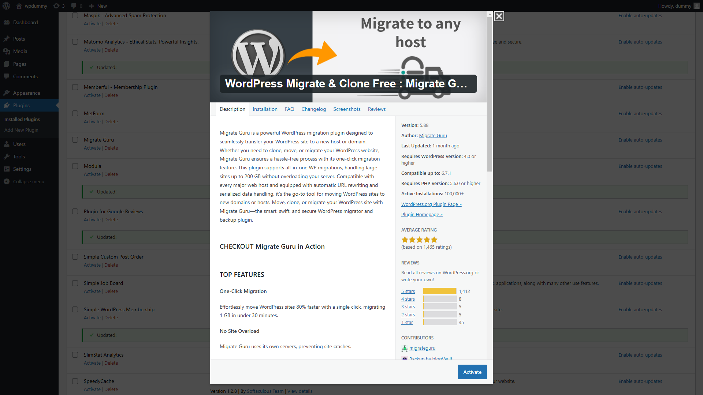This screenshot has height=395, width=703.
Task: Click the 5 stars reviews link
Action: coord(408,291)
